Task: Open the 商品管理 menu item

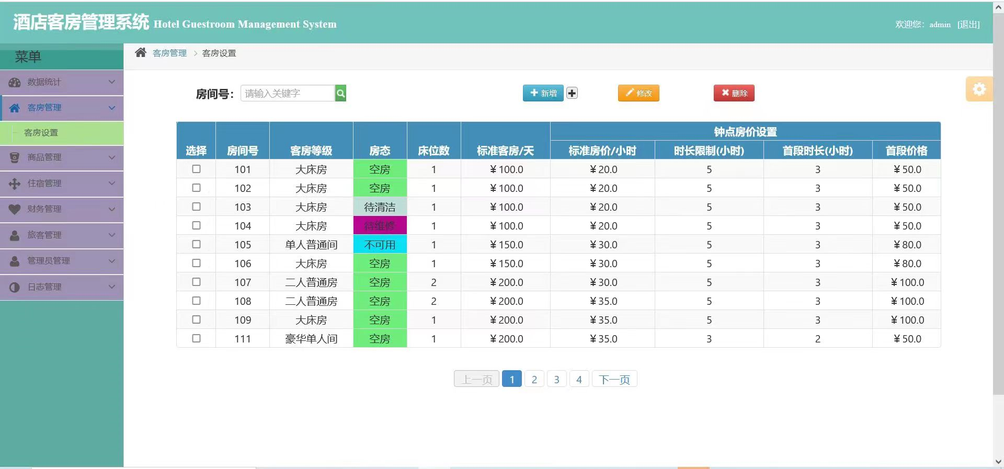Action: [x=62, y=157]
